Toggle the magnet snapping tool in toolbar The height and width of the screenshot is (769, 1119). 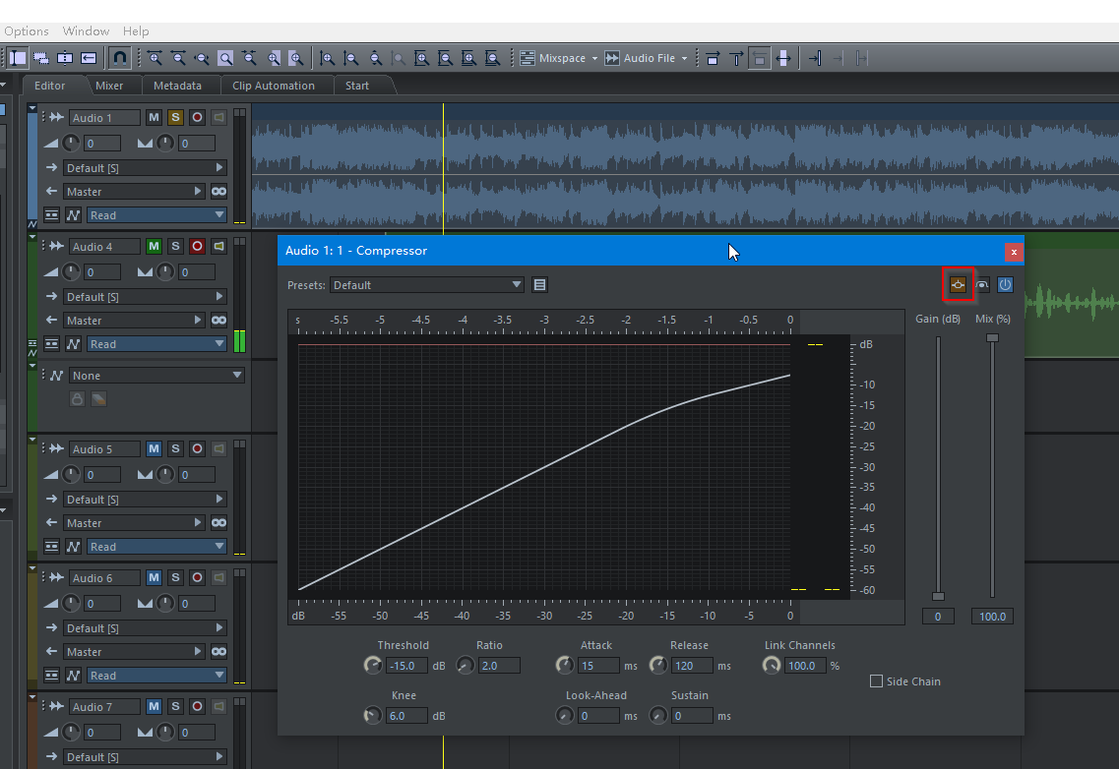120,58
